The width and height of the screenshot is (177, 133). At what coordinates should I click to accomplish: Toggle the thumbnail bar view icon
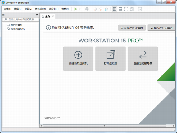tap(120, 9)
